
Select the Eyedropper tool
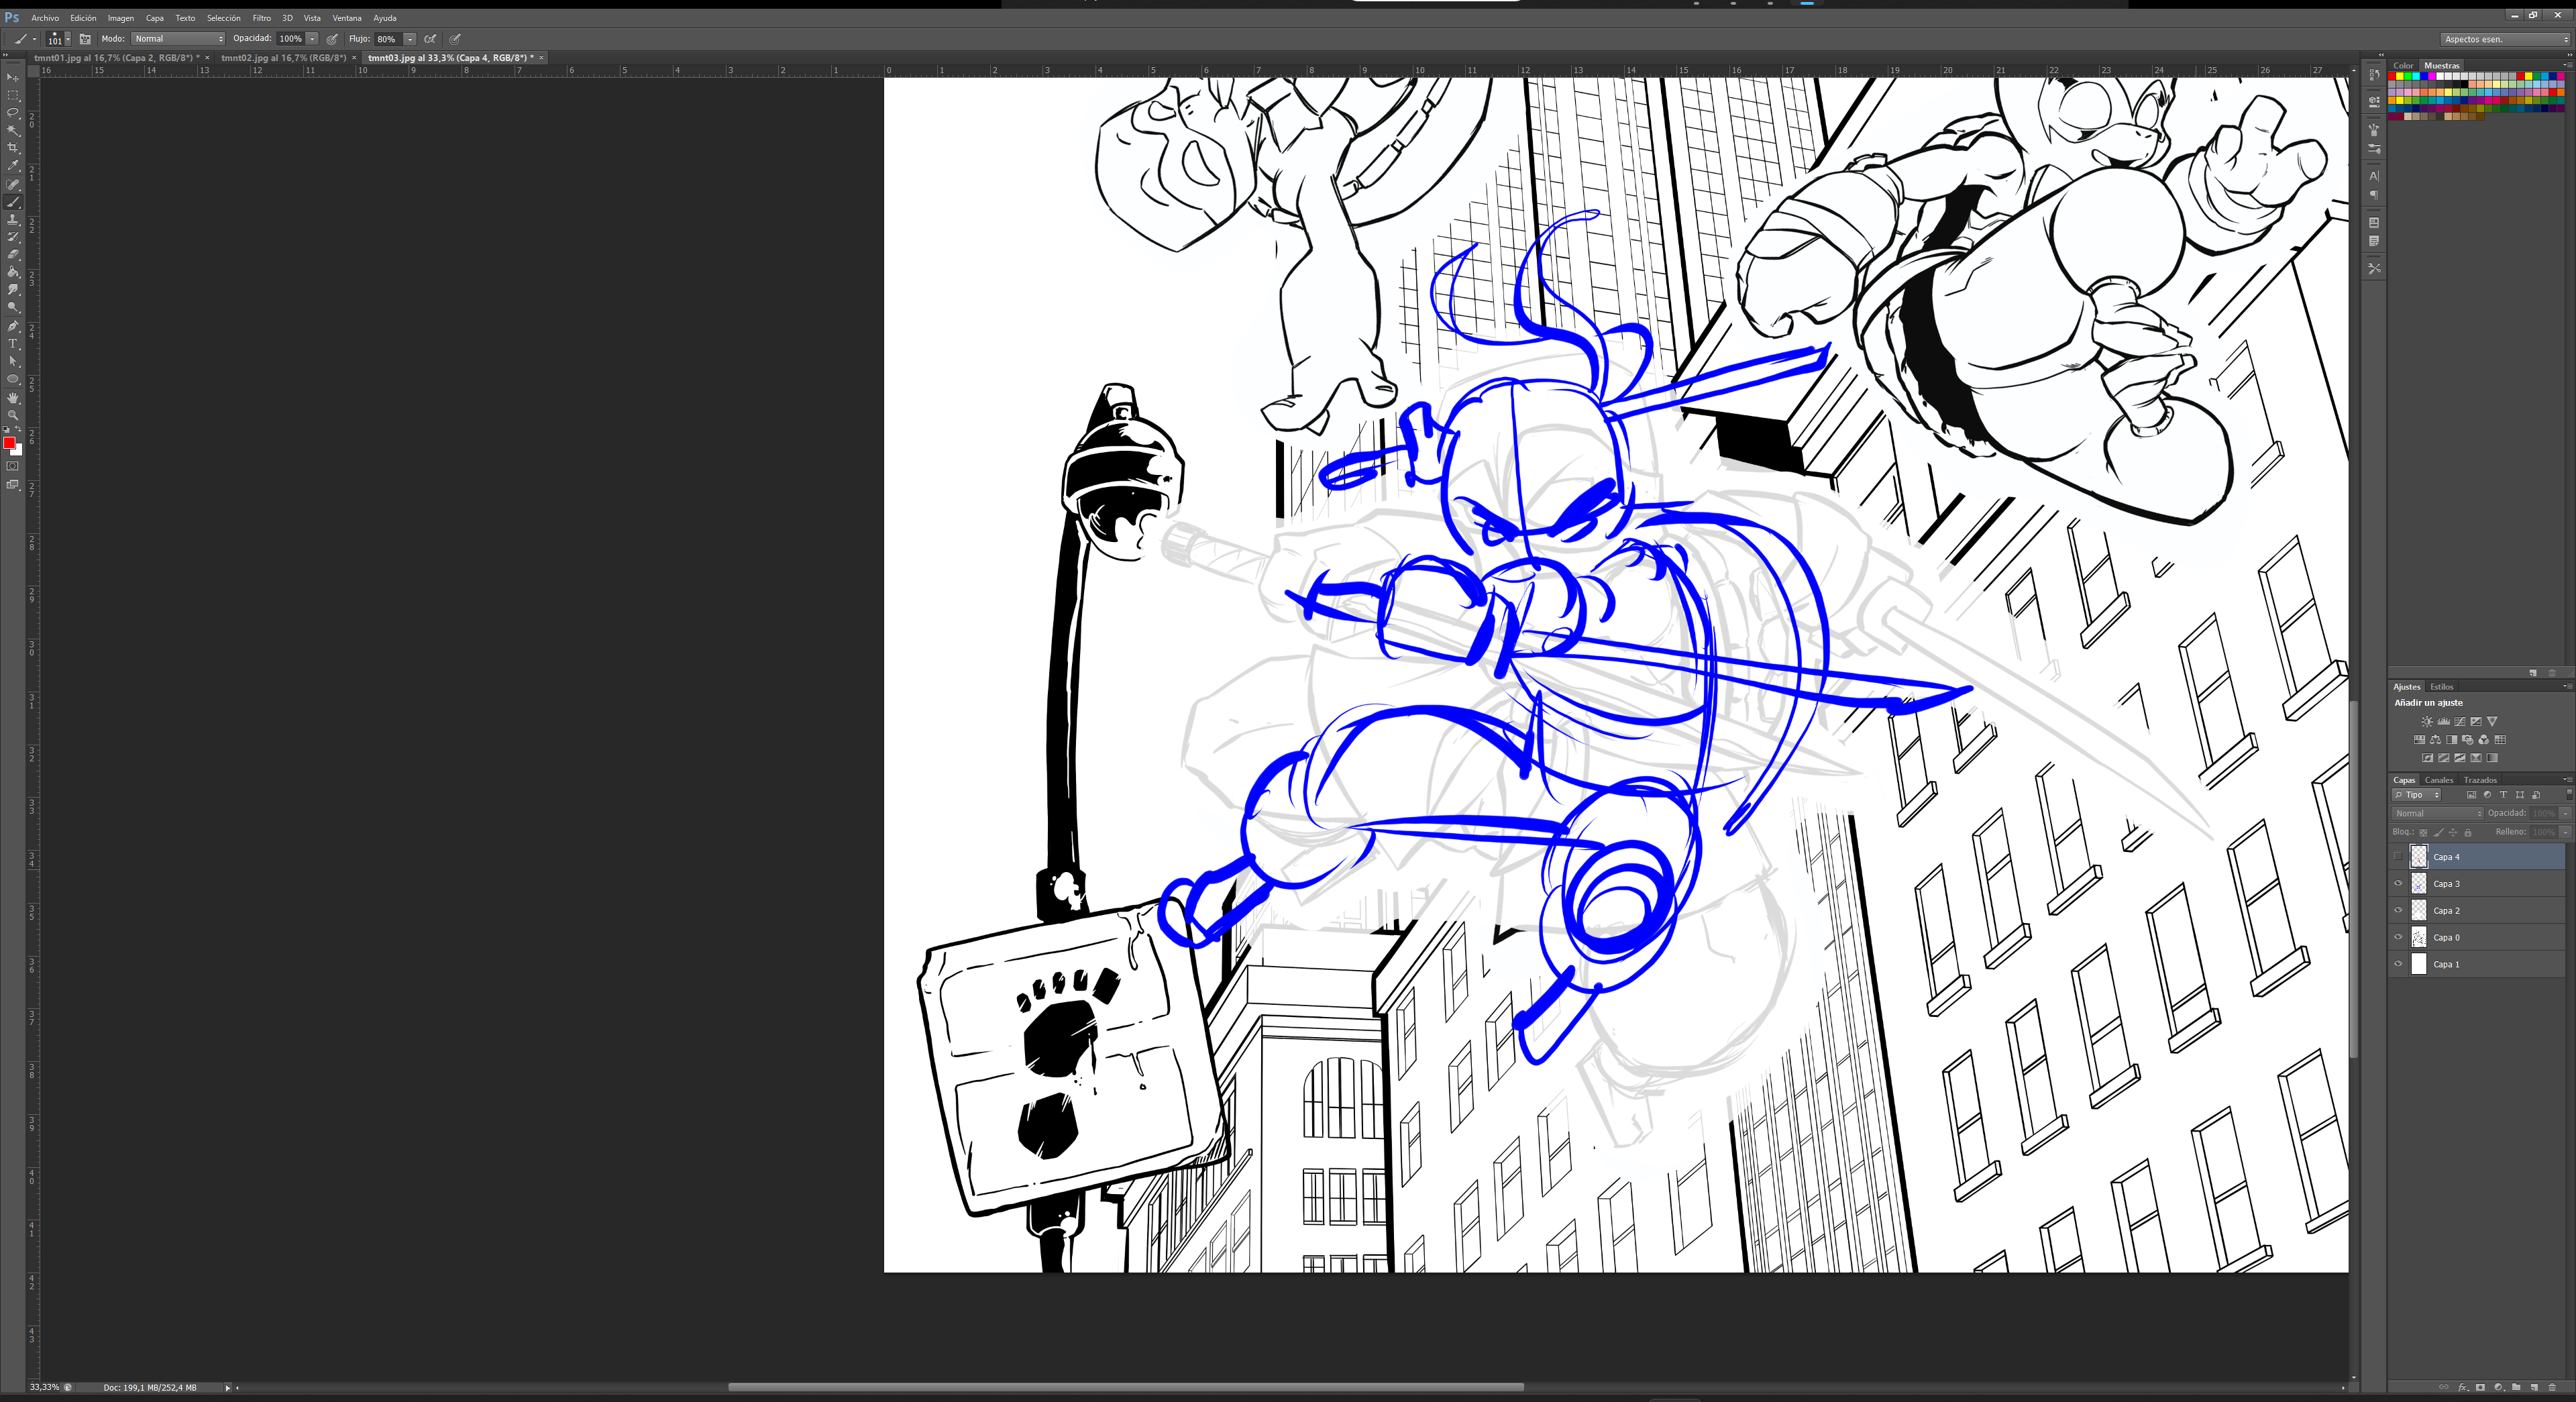(13, 166)
